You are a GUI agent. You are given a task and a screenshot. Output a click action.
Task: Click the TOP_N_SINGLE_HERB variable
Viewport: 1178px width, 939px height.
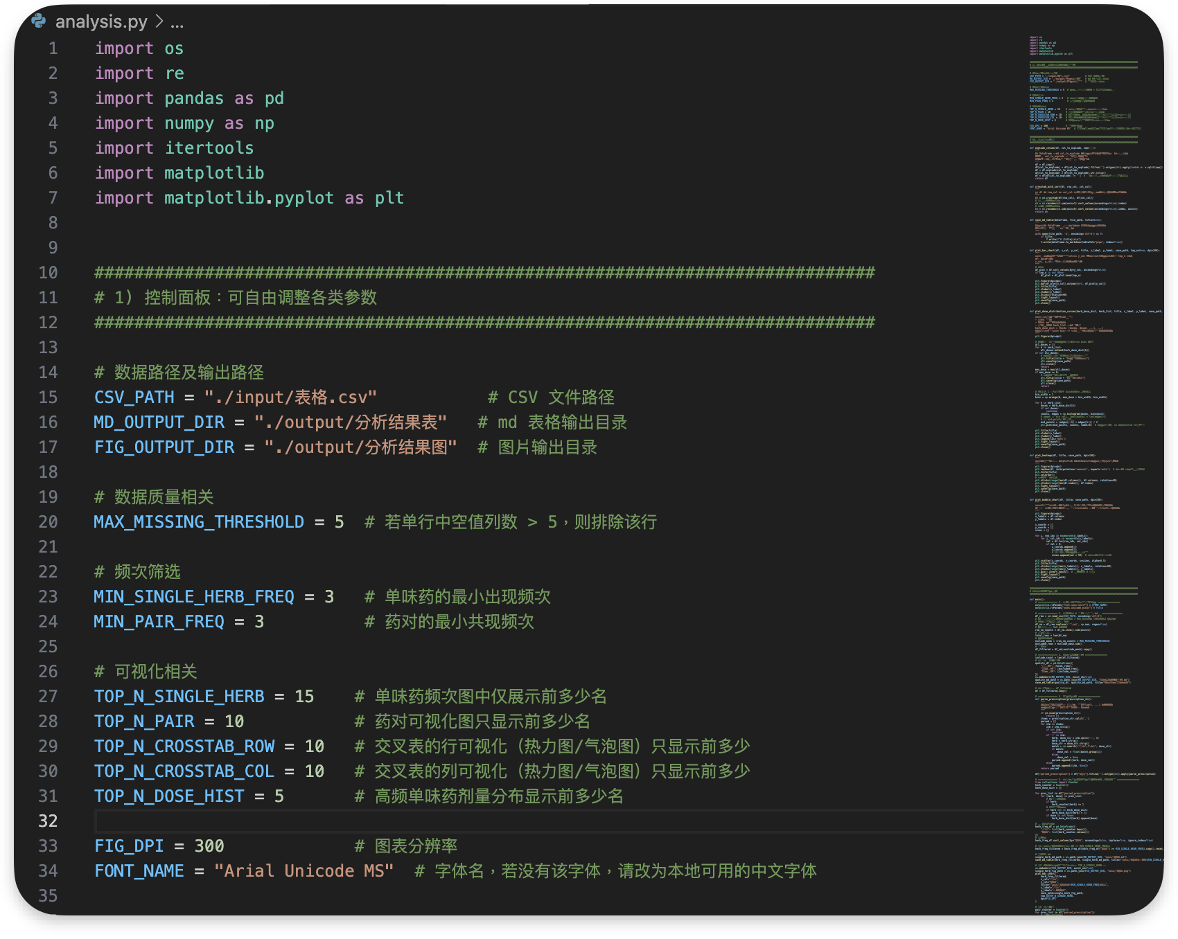(179, 697)
